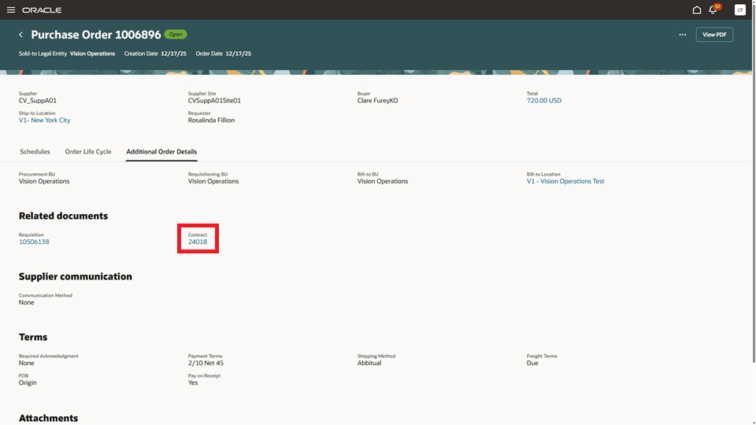
Task: Open requisition 10506138 link
Action: pos(34,242)
